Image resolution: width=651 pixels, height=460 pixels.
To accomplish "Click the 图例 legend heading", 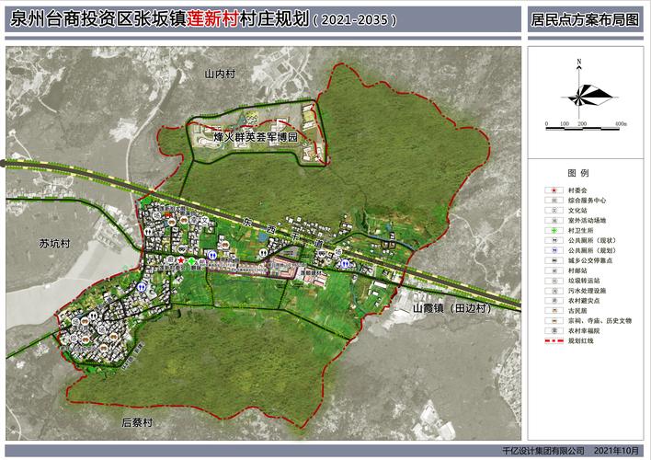I will pos(578,173).
